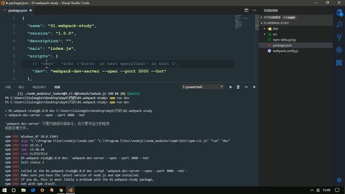The image size is (345, 194).
Task: Click the unsaved dot on package.json tab
Action: (31, 10)
